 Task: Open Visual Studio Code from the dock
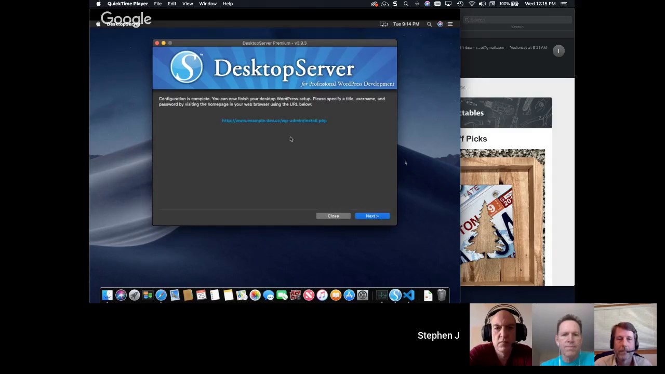[x=409, y=296]
